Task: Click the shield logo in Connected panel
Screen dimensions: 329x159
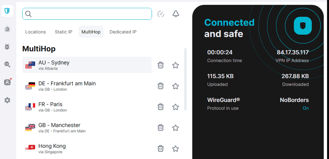Action: tap(303, 26)
